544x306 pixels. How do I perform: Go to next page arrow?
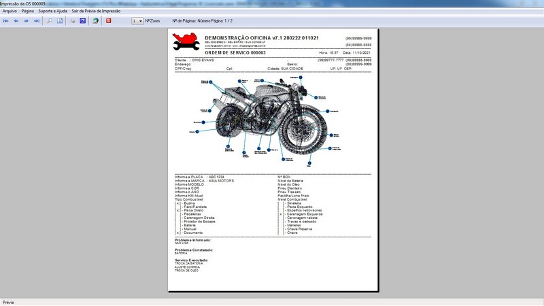[26, 21]
